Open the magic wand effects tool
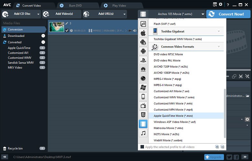 247,76
